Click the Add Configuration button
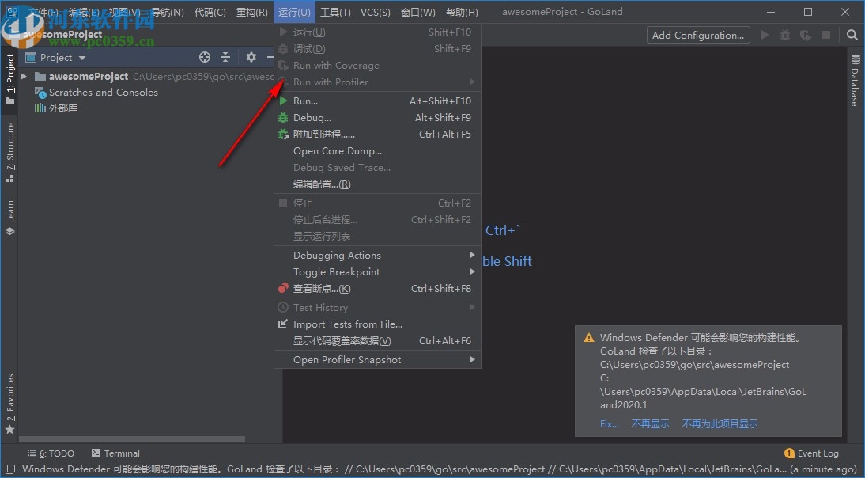 [697, 35]
